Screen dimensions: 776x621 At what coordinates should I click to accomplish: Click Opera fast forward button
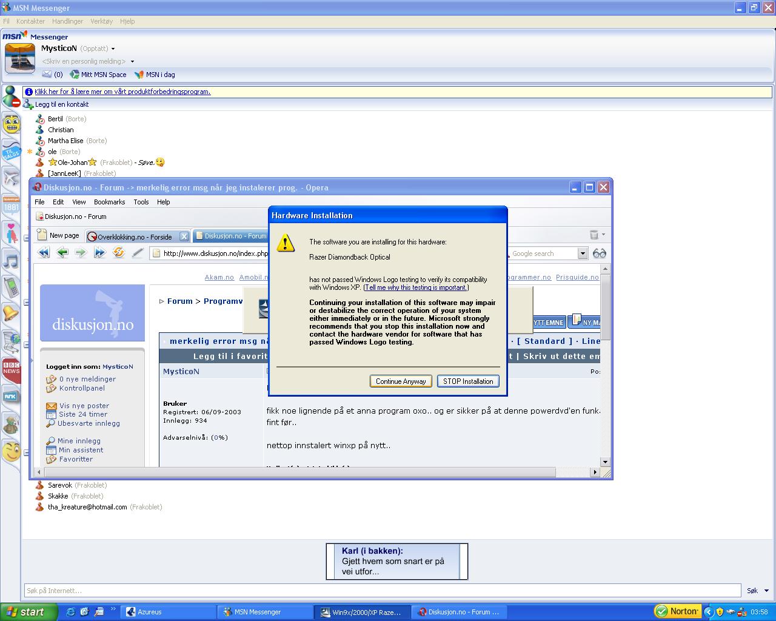[100, 253]
